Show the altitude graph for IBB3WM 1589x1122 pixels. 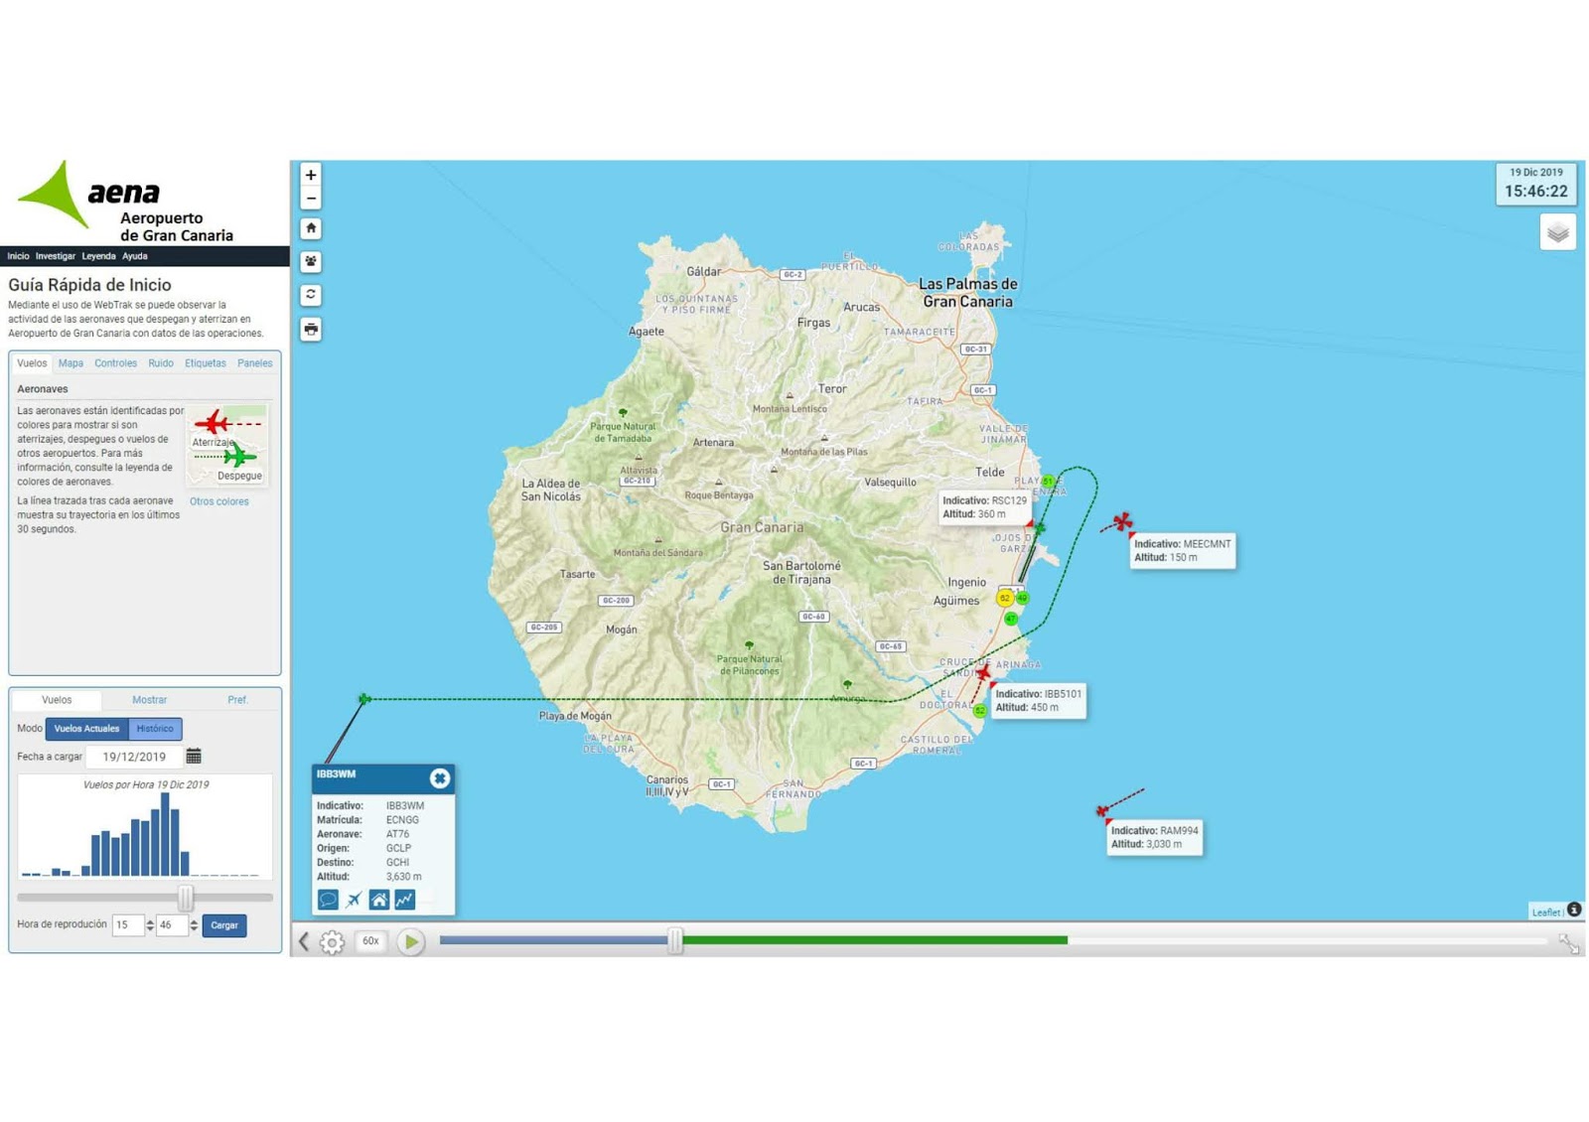coord(404,900)
